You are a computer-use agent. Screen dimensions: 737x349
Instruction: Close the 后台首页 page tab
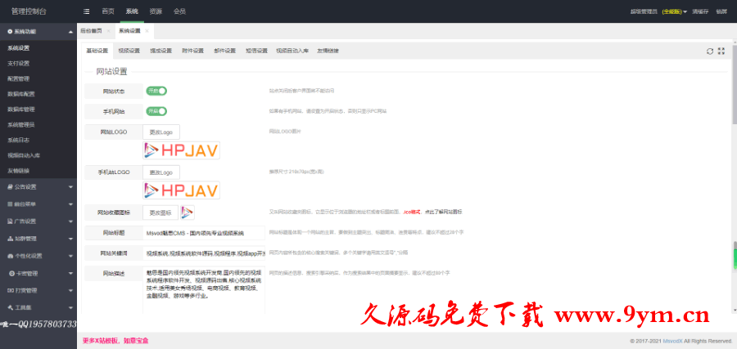(108, 30)
